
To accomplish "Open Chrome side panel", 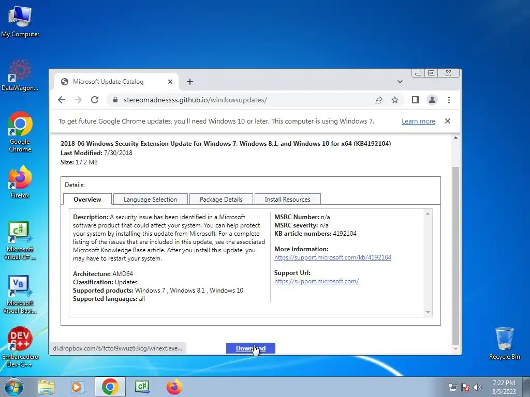I will 416,100.
